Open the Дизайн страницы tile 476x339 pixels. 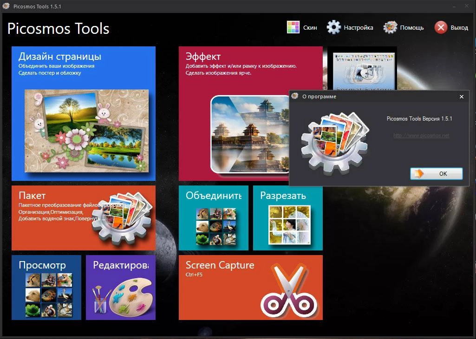[x=84, y=114]
